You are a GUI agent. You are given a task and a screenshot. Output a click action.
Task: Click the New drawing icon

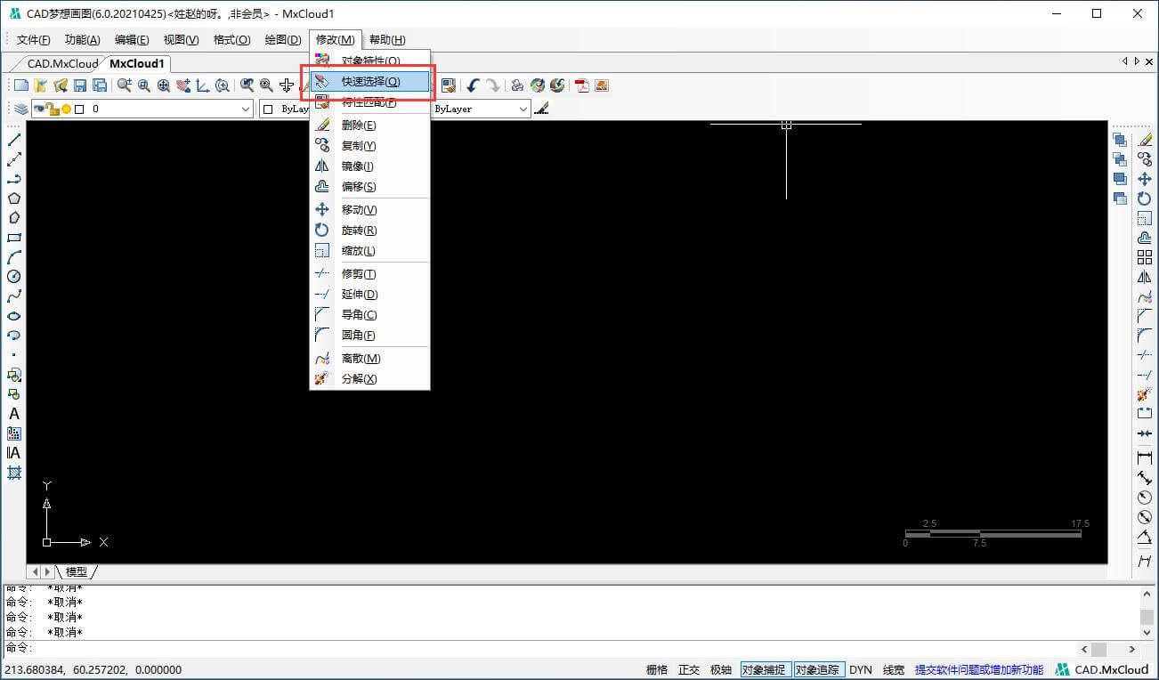point(21,85)
